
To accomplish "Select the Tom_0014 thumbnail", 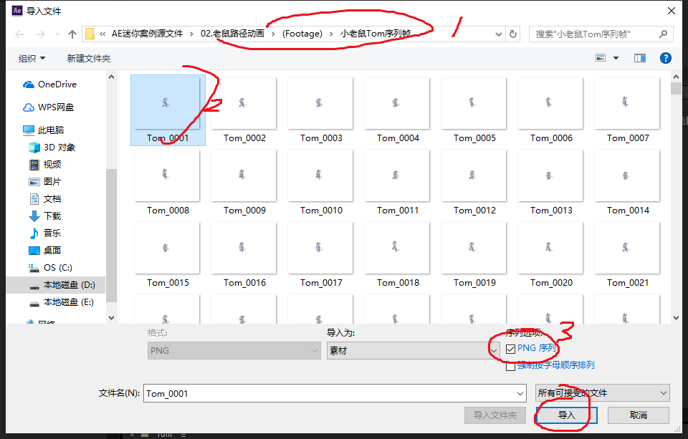I will (x=628, y=182).
